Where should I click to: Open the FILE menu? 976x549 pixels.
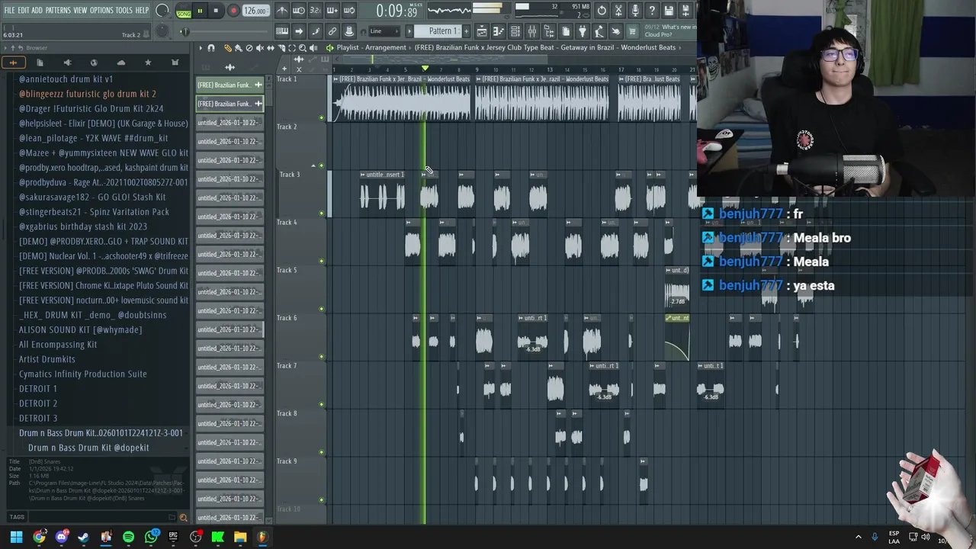point(9,10)
